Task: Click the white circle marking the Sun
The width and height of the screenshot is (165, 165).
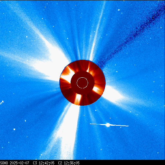Action: pos(82,83)
